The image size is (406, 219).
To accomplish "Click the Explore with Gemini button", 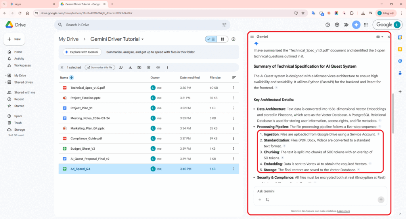I will [x=81, y=52].
